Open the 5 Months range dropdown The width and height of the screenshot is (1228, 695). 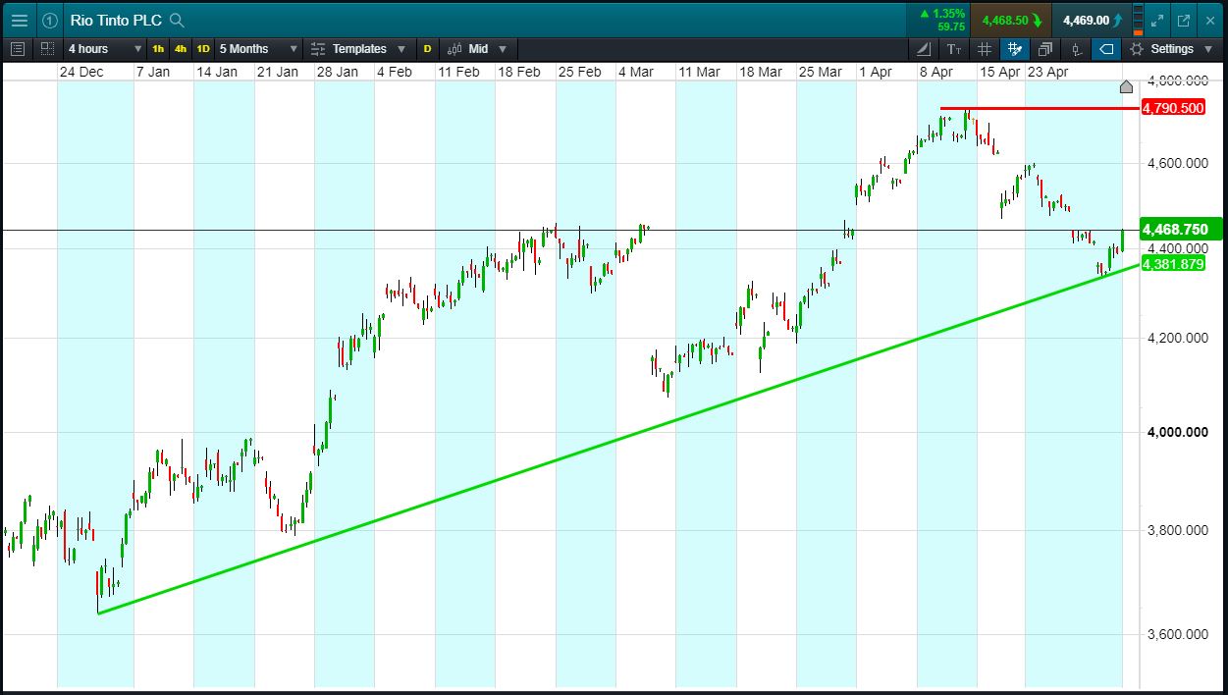pyautogui.click(x=258, y=49)
